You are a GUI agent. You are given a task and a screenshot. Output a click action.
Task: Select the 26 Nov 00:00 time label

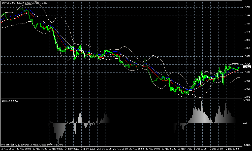pyautogui.click(x=121, y=149)
